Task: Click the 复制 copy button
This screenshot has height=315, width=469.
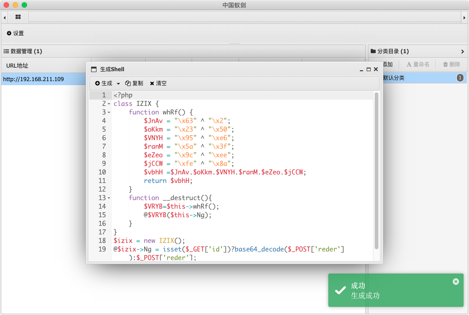Action: pos(134,83)
